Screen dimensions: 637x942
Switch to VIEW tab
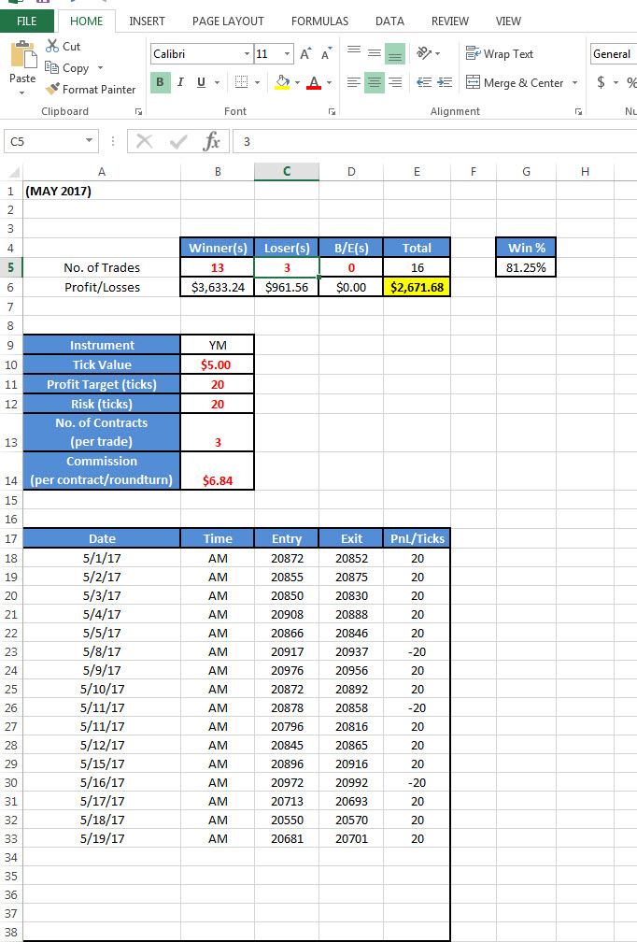[508, 21]
